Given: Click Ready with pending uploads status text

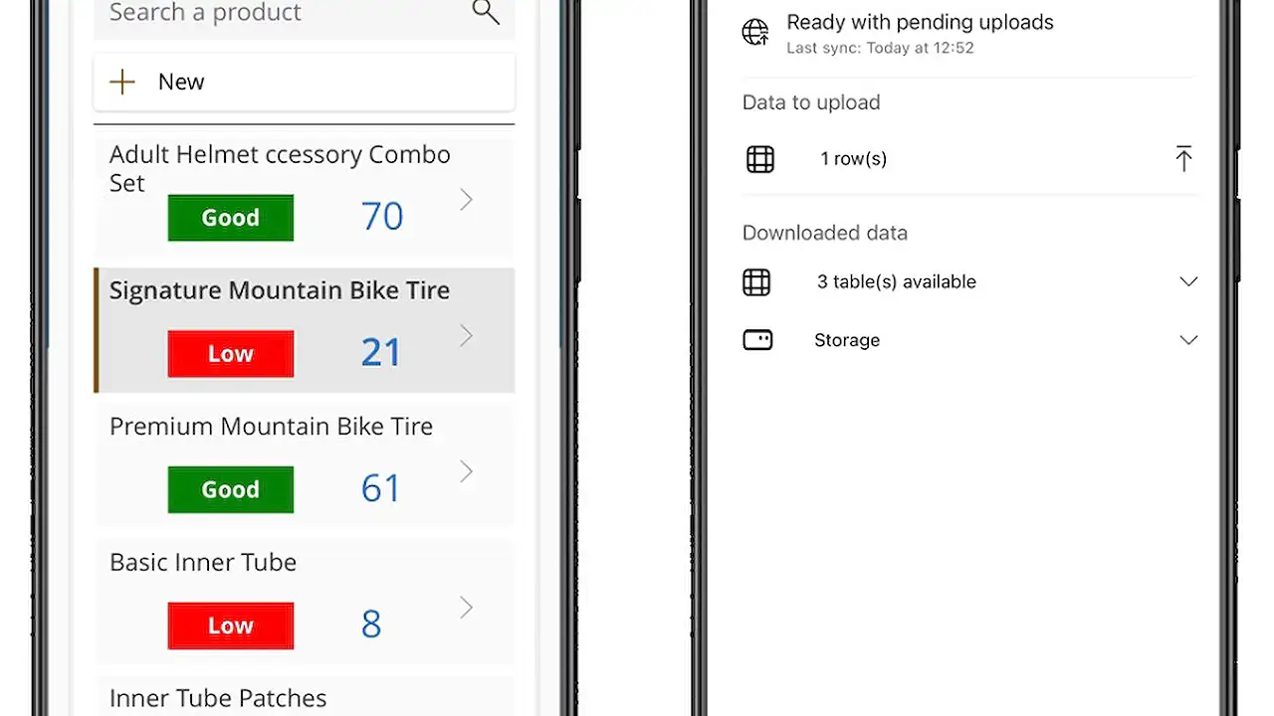Looking at the screenshot, I should tap(920, 22).
